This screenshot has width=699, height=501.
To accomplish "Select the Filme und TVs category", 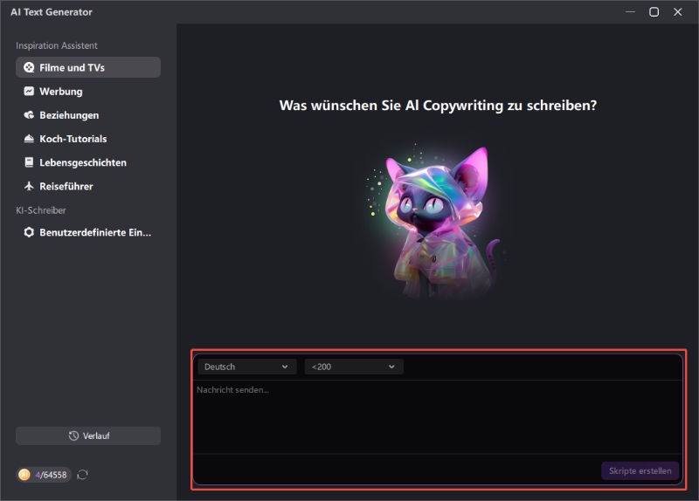I will (88, 67).
